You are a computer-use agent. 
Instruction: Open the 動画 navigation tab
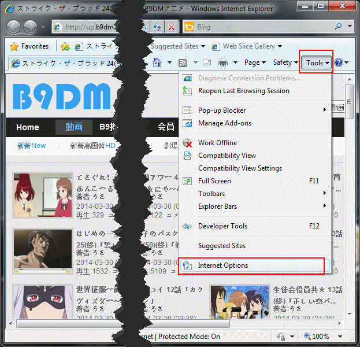(x=74, y=127)
